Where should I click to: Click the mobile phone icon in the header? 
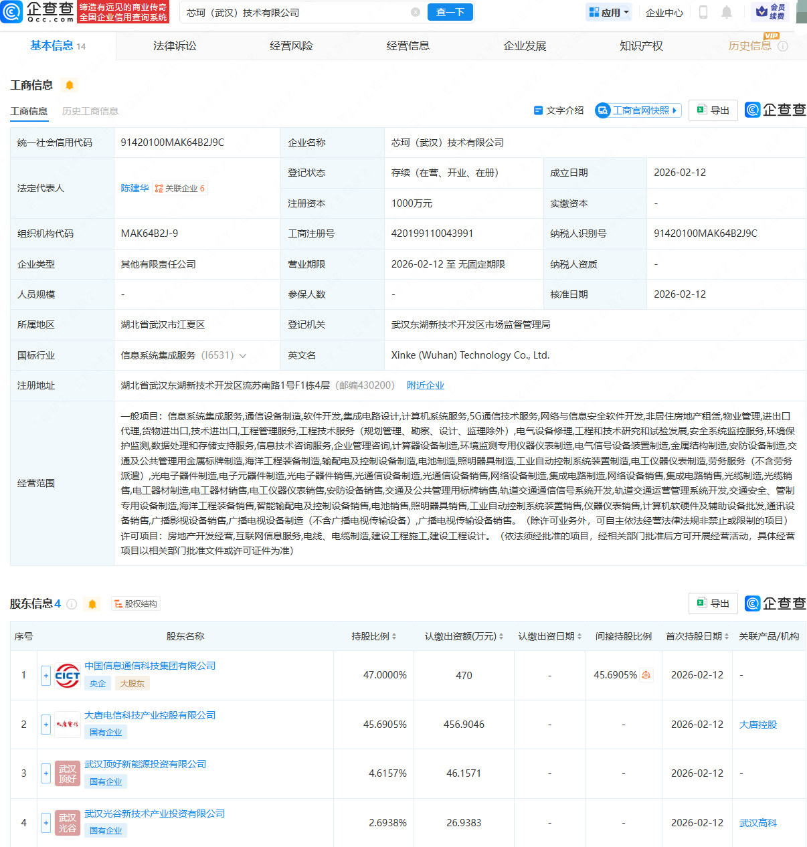coord(704,12)
